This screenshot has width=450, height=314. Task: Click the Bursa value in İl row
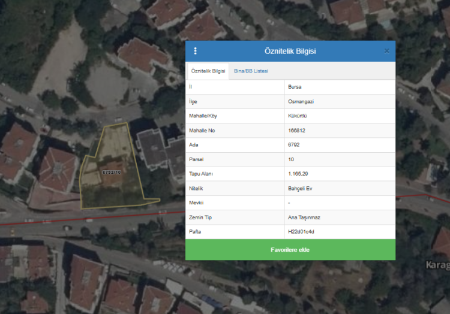295,87
